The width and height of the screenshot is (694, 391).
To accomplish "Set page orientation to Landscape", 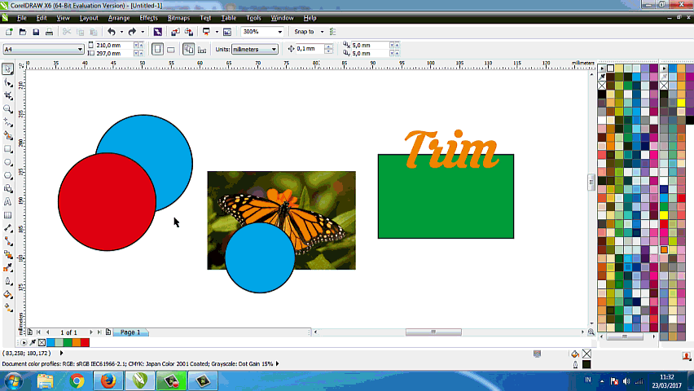I will [x=171, y=49].
